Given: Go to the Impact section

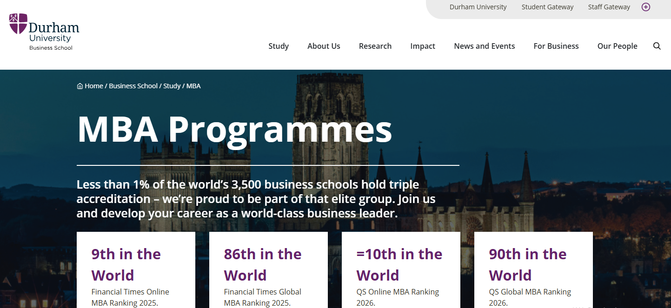Looking at the screenshot, I should (x=422, y=46).
